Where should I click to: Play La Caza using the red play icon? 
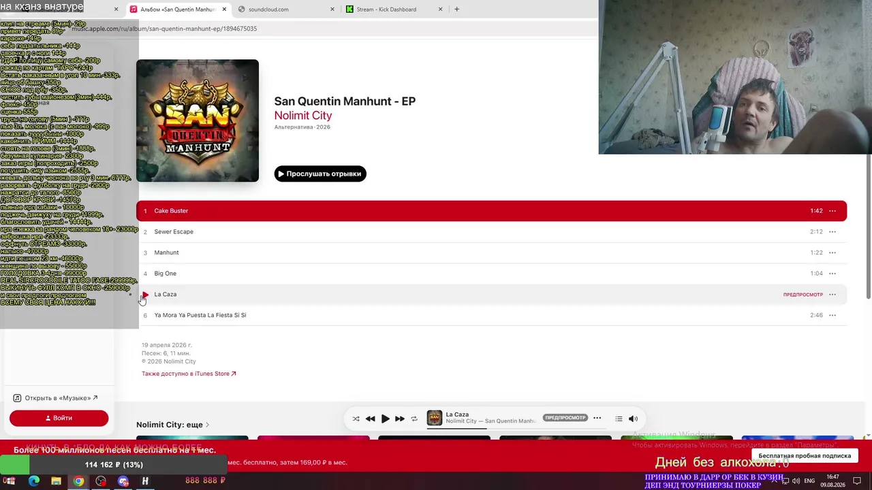tap(145, 295)
